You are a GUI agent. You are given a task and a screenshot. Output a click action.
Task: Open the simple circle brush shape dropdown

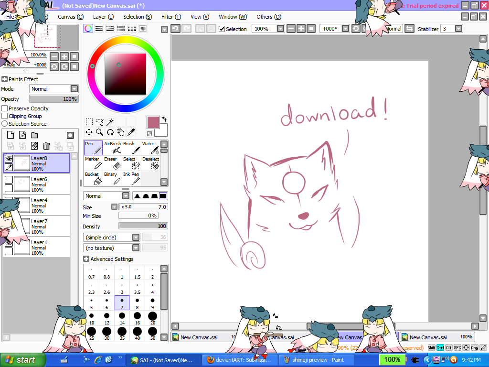point(136,237)
